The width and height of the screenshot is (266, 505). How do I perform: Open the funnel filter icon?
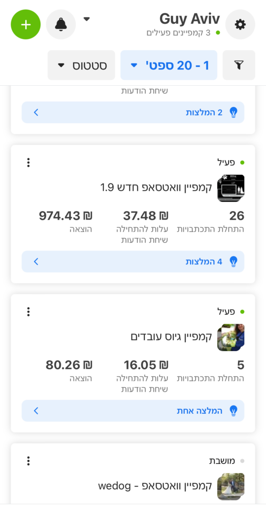[x=238, y=65]
